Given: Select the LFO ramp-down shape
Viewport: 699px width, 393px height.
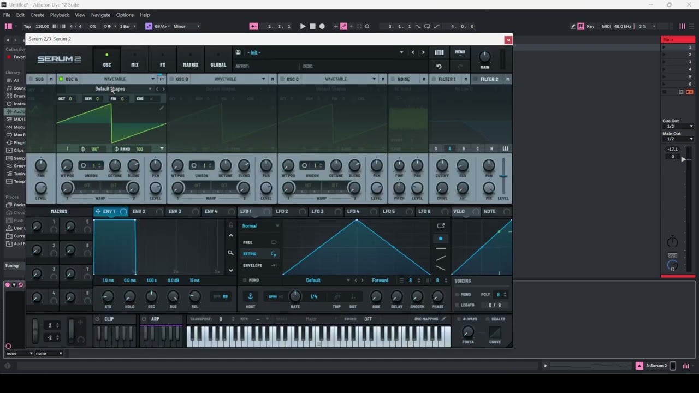Looking at the screenshot, I should pos(441,268).
